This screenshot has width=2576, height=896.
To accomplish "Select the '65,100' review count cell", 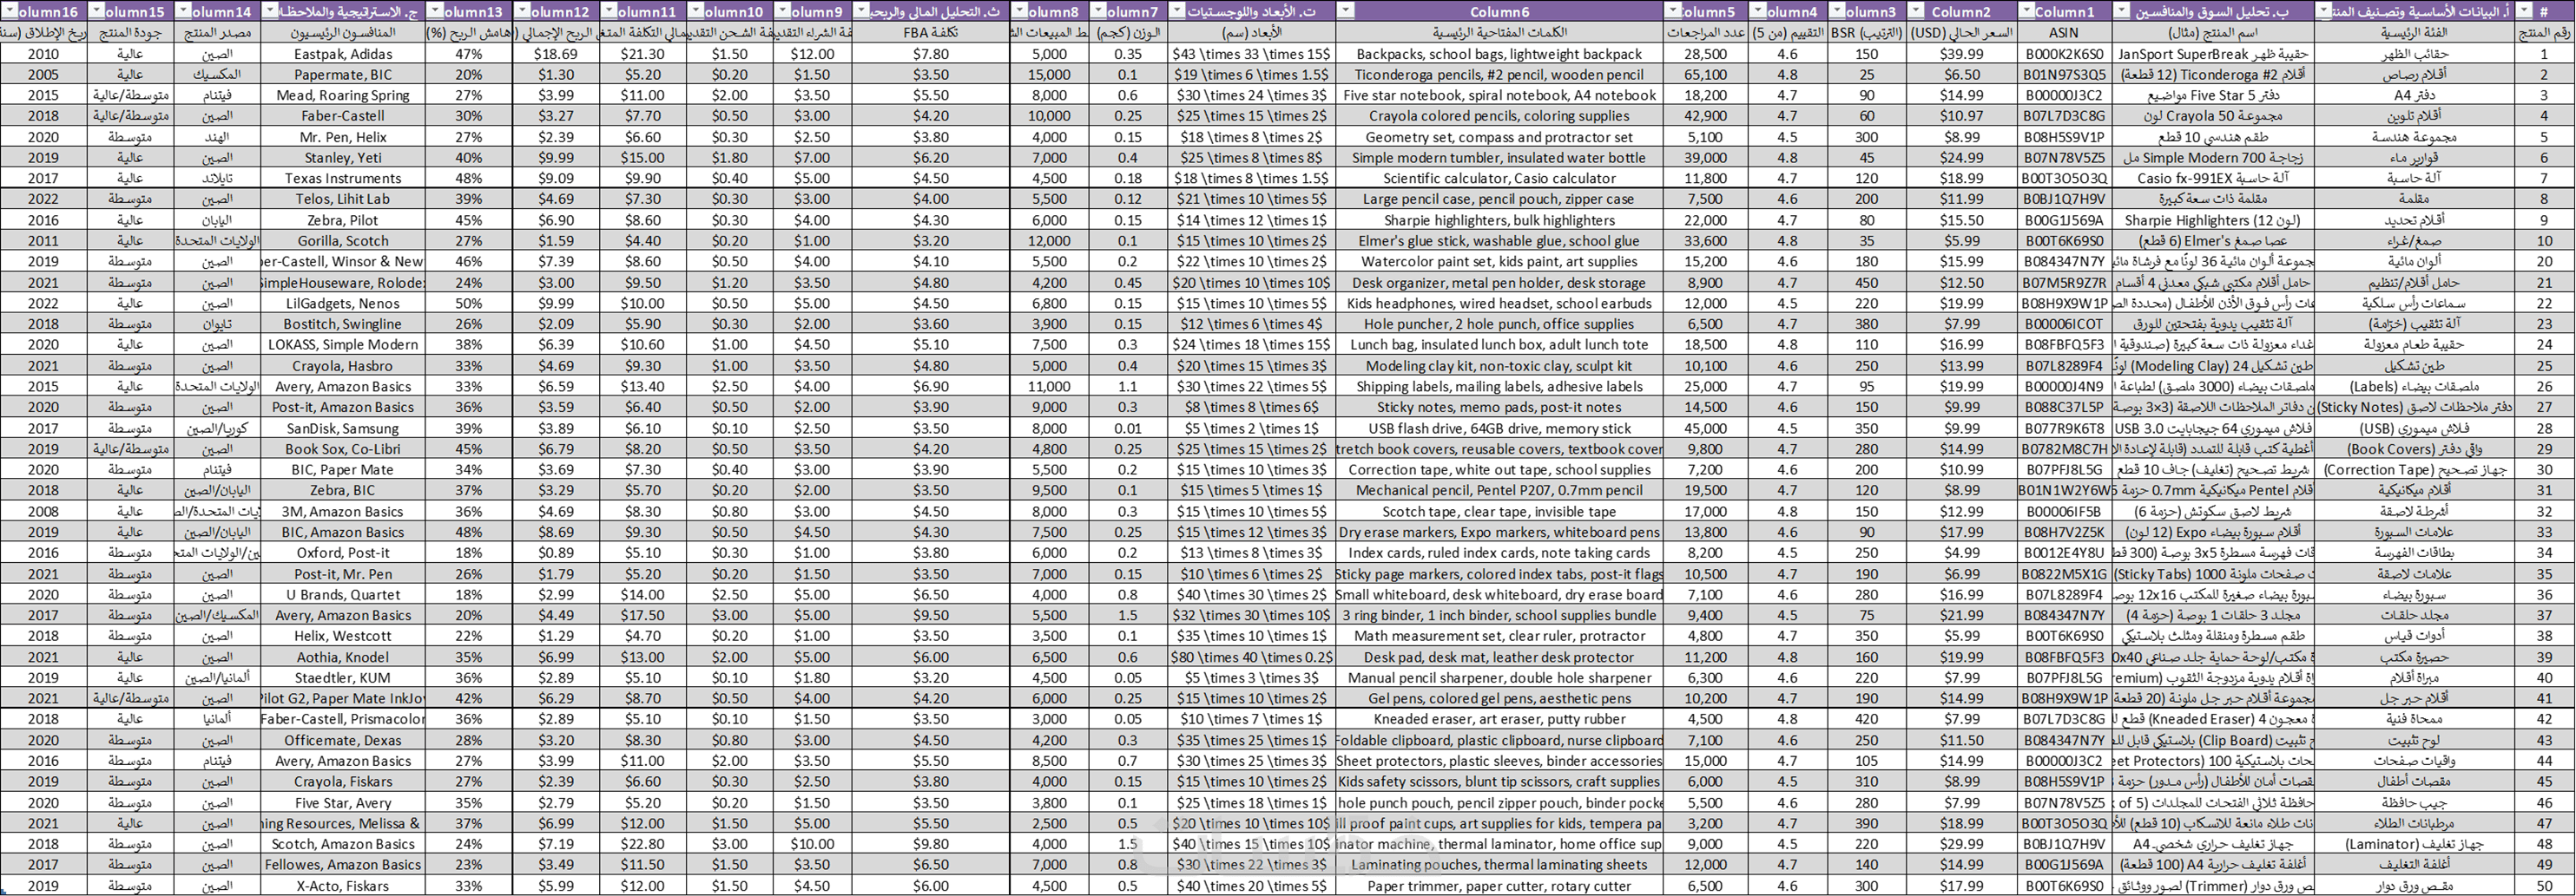I will click(1705, 75).
